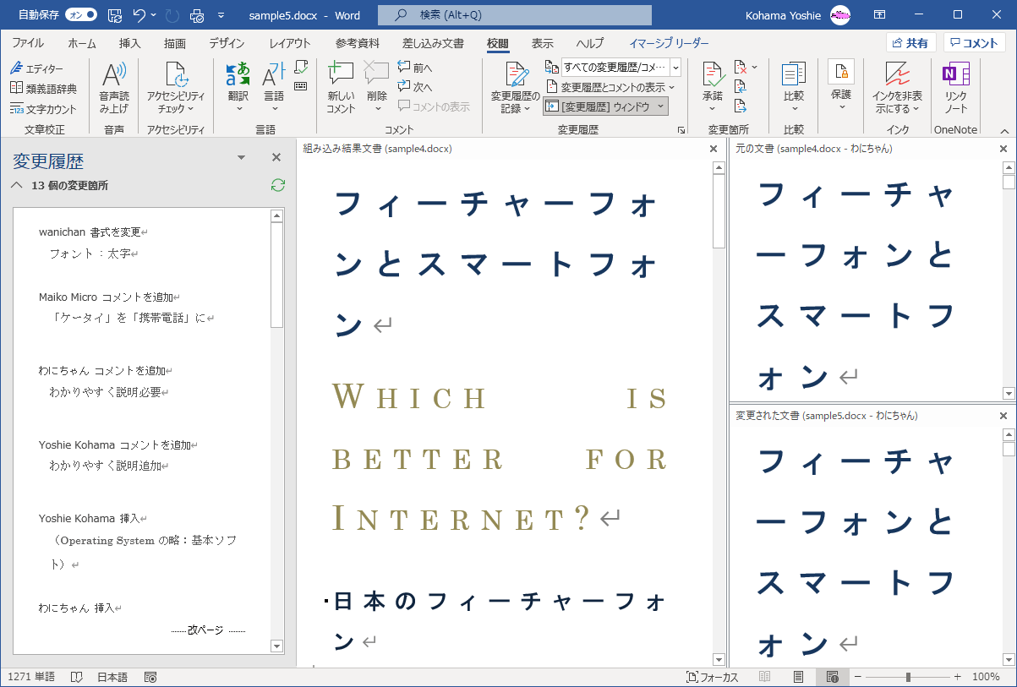
Task: Click zoom out minus button
Action: (857, 677)
